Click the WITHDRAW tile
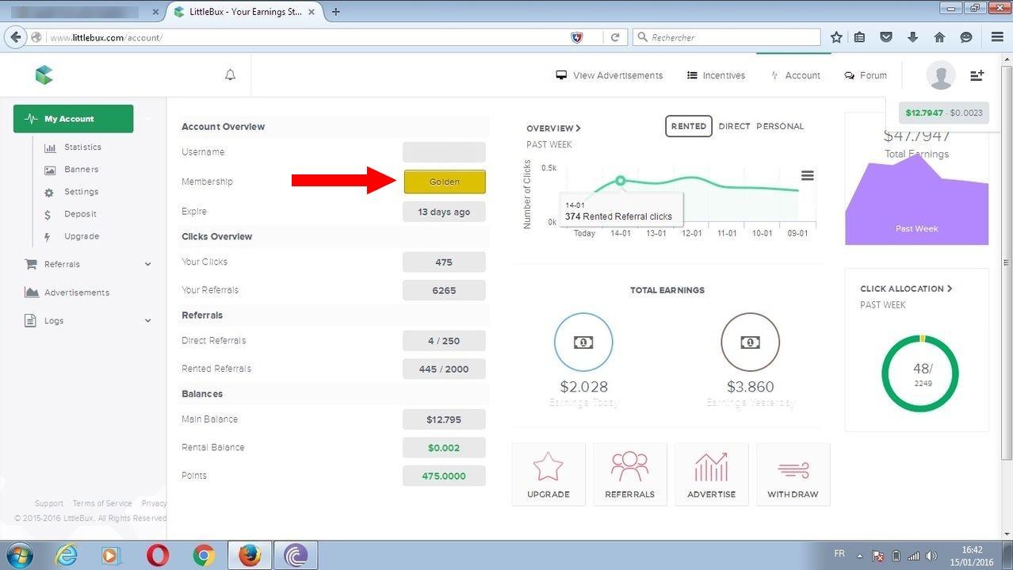 tap(793, 474)
